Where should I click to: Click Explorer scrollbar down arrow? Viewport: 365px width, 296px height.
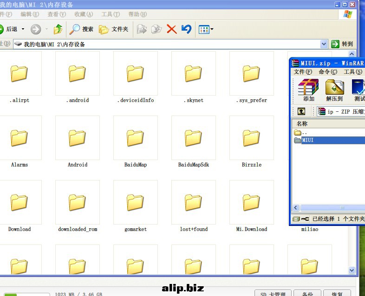tap(352, 270)
